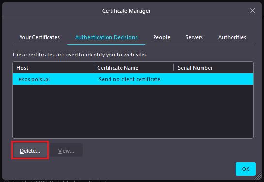The image size is (264, 182).
Task: Click 'Send no client certificate' cell
Action: pyautogui.click(x=129, y=79)
